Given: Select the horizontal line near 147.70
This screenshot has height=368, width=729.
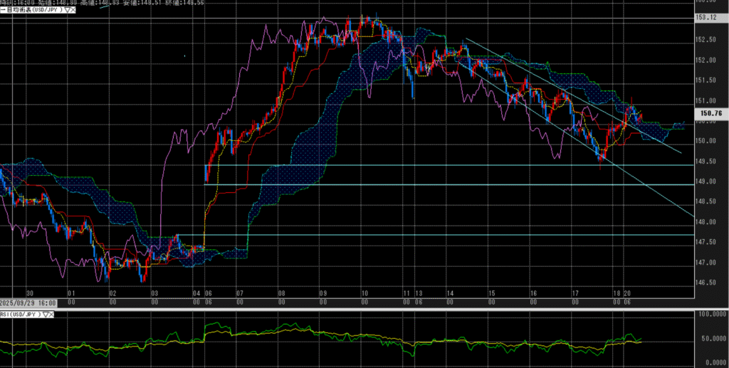Looking at the screenshot, I should 427,234.
